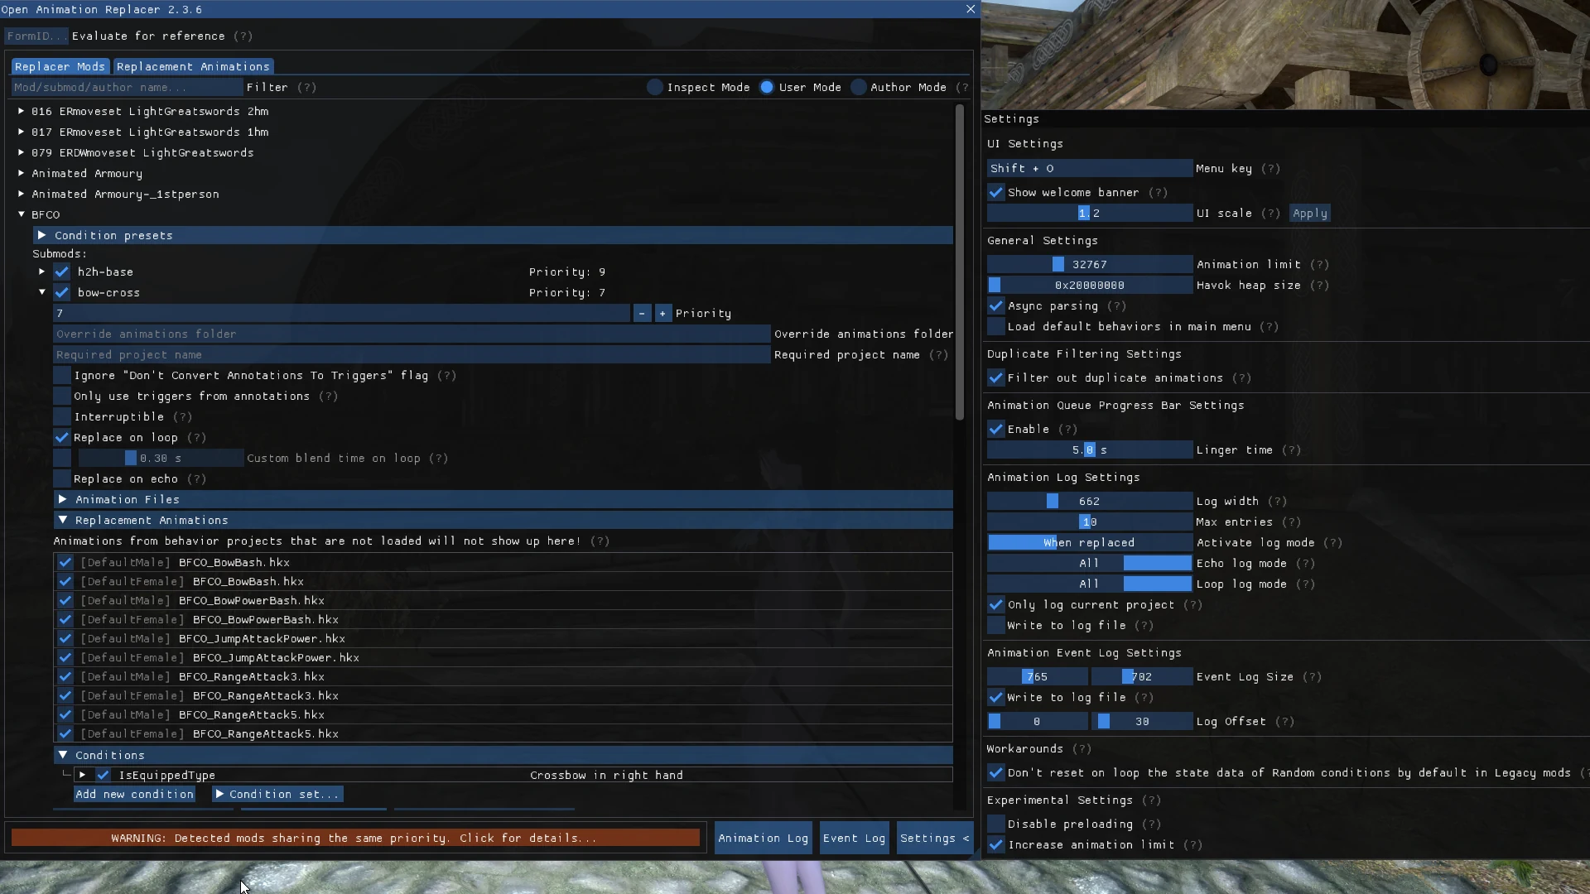Click Add new condition button

(x=135, y=795)
